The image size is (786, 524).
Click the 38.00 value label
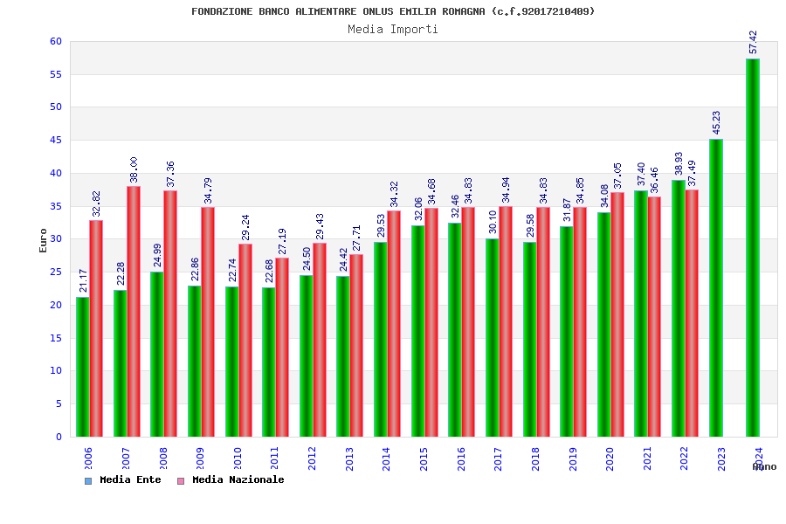(x=134, y=169)
